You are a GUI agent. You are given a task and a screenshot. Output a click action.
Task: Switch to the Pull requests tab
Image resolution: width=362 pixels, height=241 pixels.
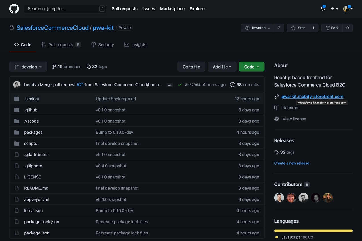61,45
